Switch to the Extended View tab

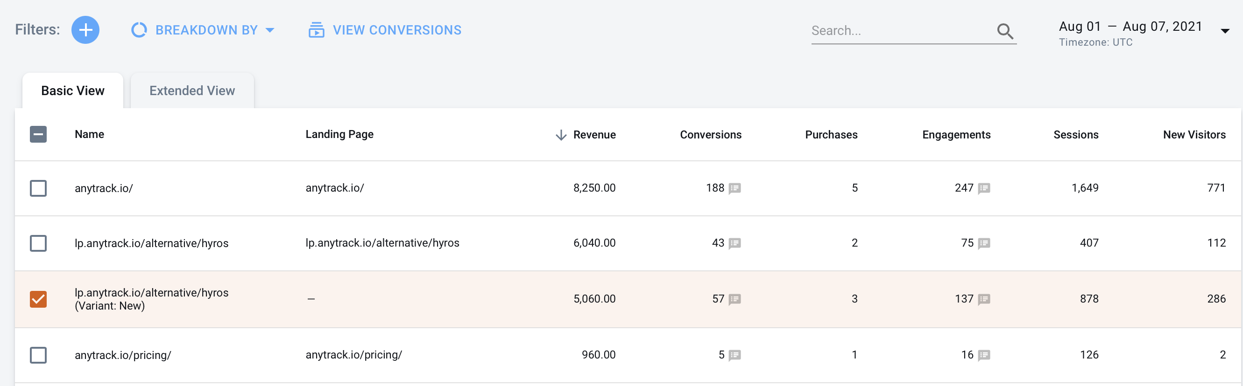pos(191,90)
